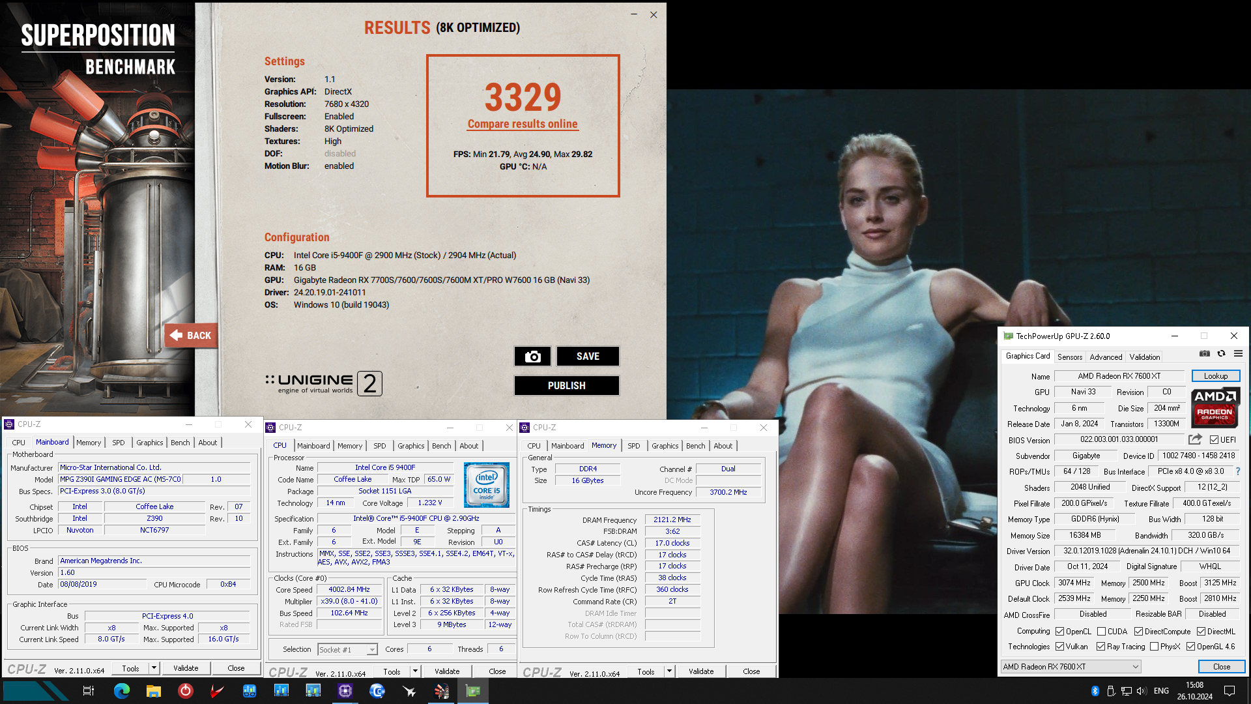Click the BIOS export share icon in GPU-Z
The height and width of the screenshot is (704, 1251).
click(1195, 439)
